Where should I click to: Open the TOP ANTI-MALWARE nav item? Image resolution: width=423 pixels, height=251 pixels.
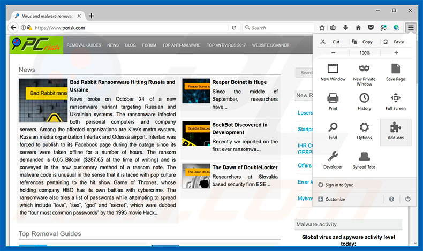[182, 45]
